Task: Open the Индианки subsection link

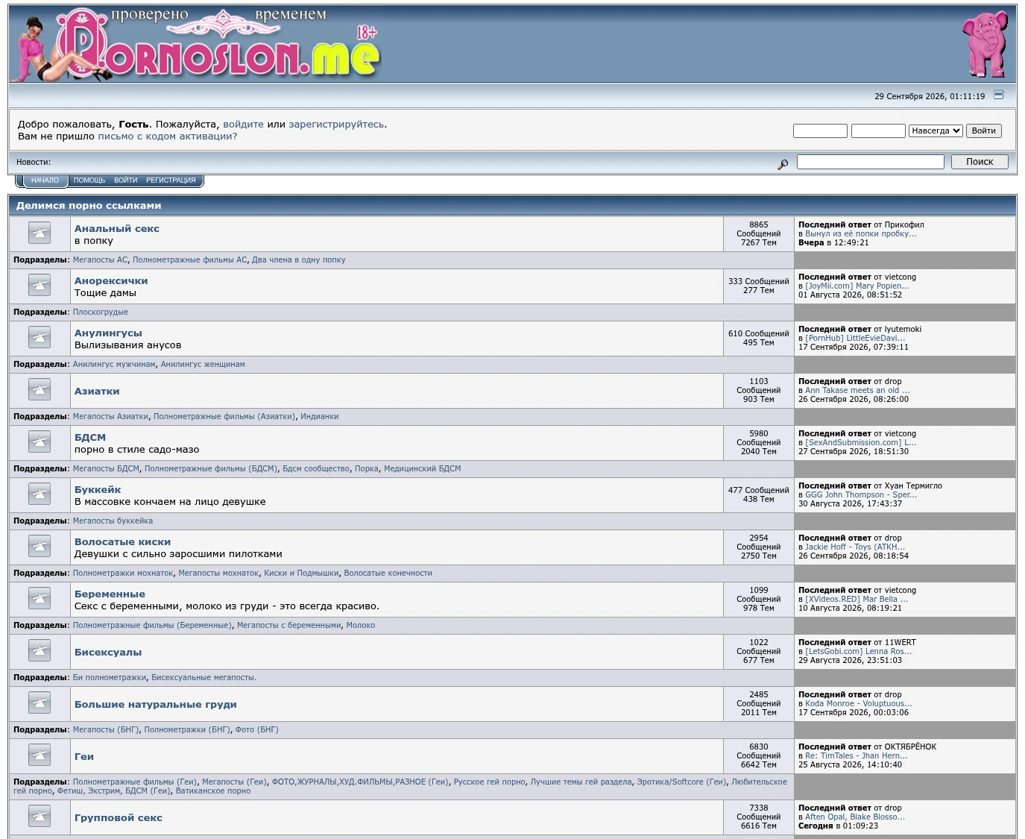Action: point(319,417)
